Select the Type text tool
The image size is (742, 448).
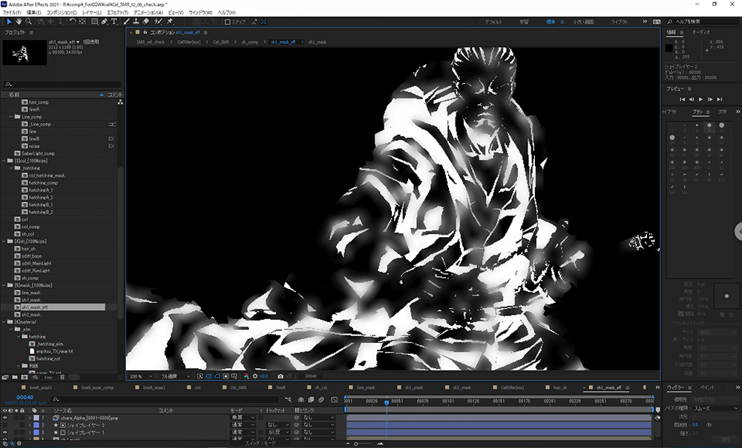pos(114,21)
